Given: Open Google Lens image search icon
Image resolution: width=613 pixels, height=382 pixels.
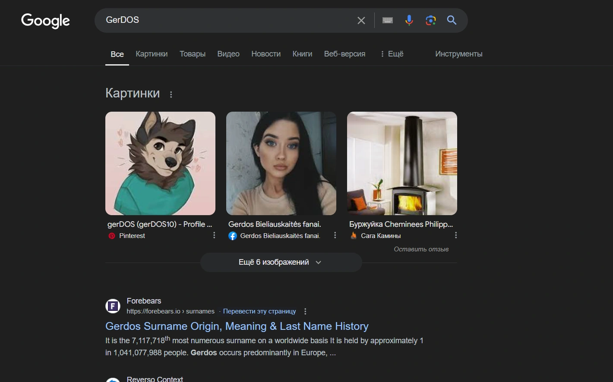Looking at the screenshot, I should click(430, 20).
